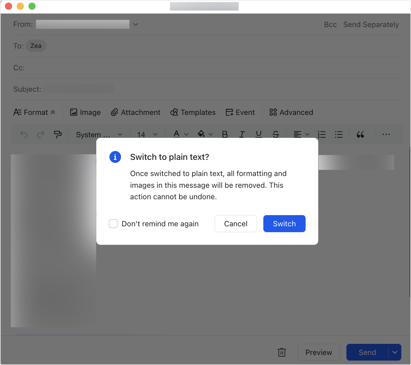The height and width of the screenshot is (365, 411).
Task: Open the Templates menu
Action: coord(193,112)
